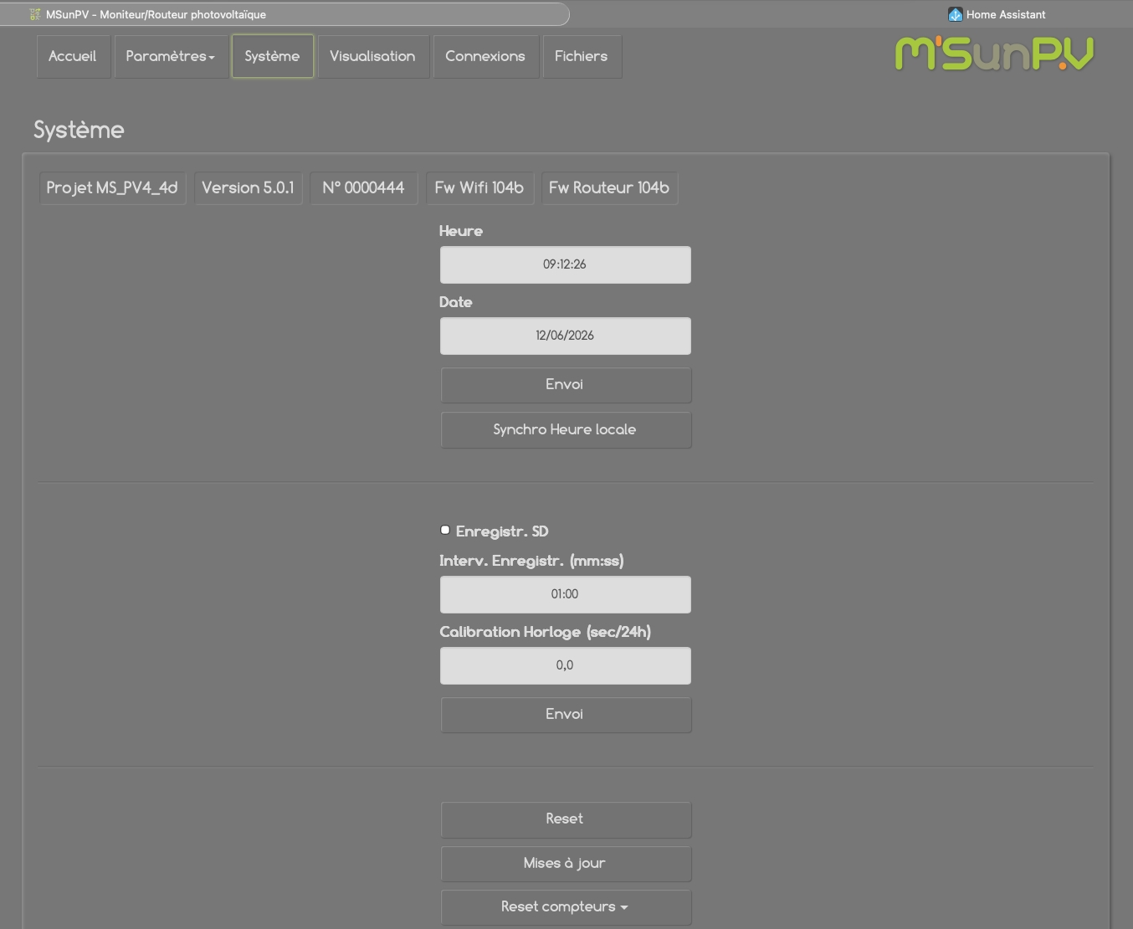
Task: Click Envoi button below the Date field
Action: (x=566, y=385)
